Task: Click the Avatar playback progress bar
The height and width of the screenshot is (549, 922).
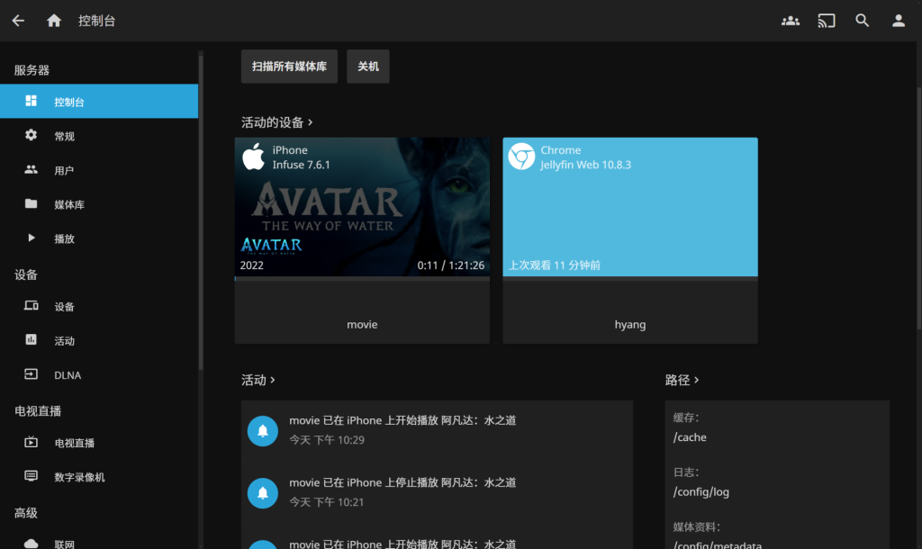Action: [362, 279]
